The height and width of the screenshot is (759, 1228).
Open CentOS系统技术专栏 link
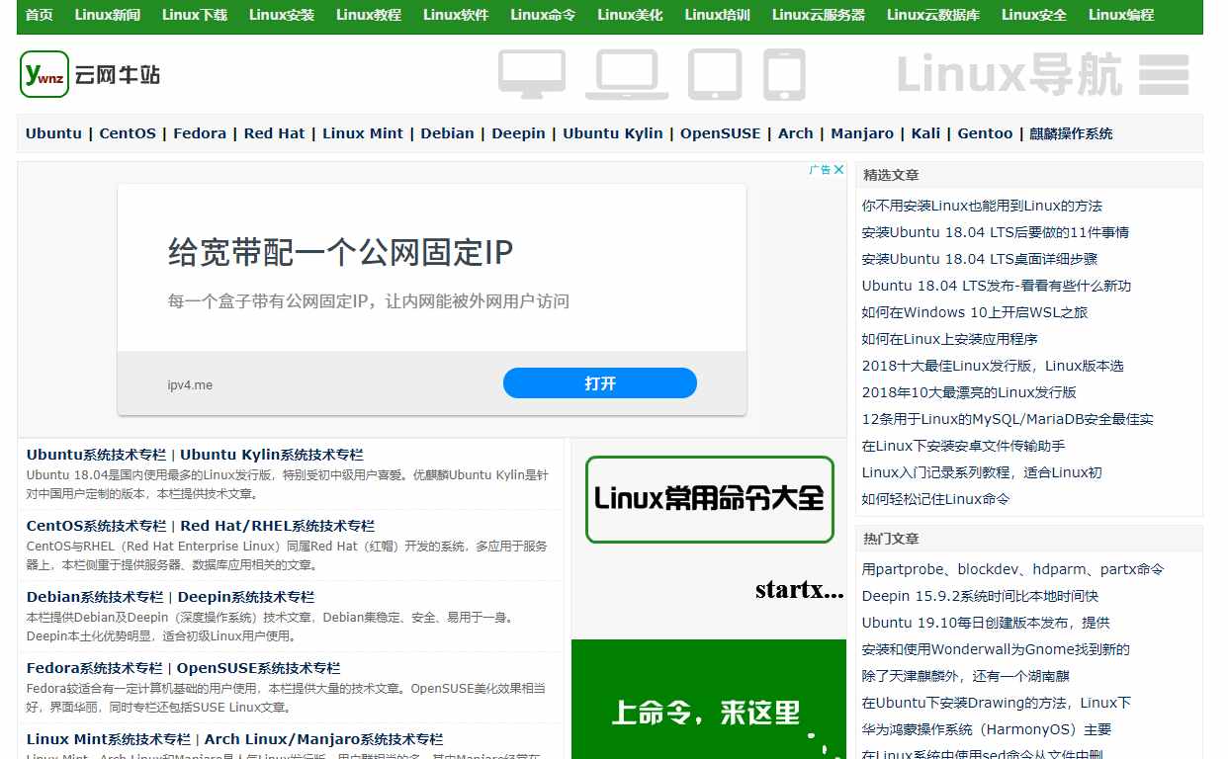(97, 526)
